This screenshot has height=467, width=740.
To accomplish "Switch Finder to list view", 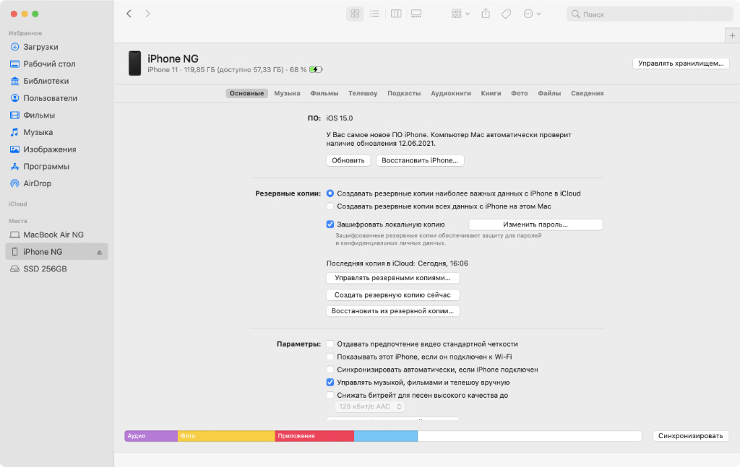I will point(375,14).
